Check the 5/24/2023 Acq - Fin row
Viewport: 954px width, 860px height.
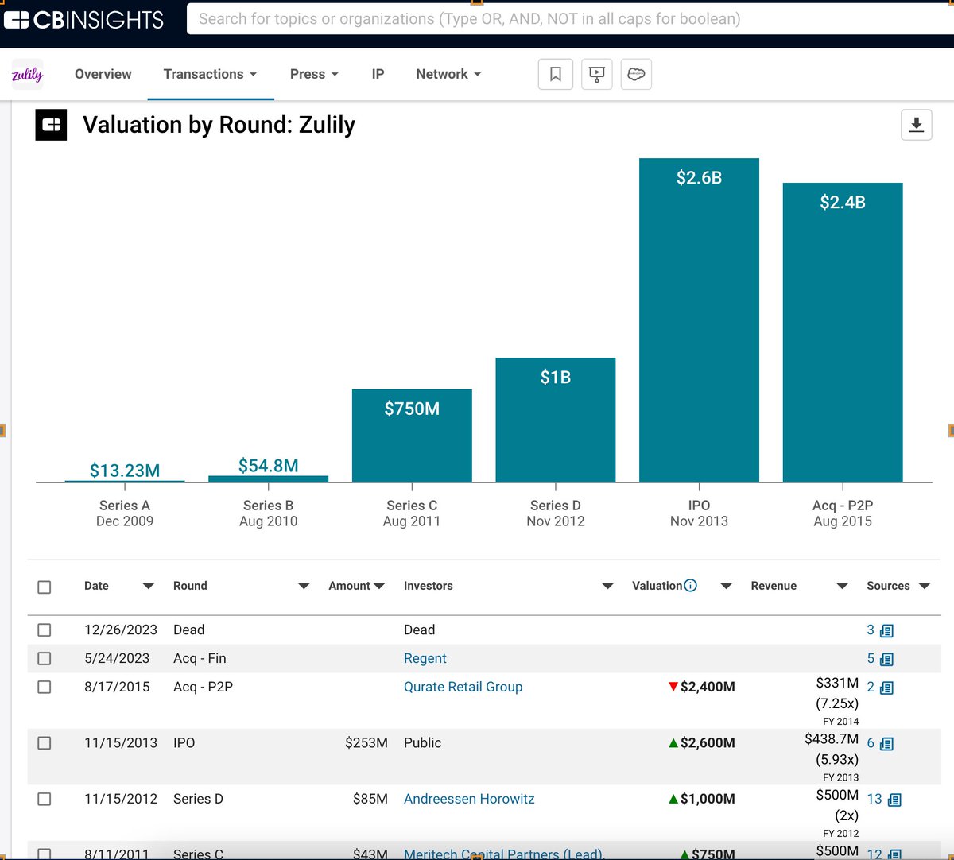click(x=45, y=658)
